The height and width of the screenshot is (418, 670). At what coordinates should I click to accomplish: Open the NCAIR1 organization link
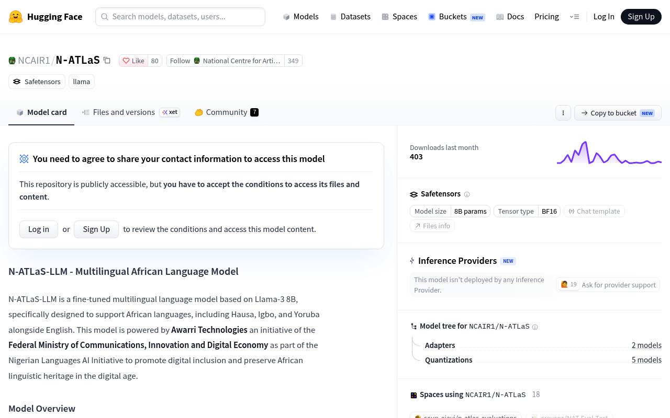34,61
